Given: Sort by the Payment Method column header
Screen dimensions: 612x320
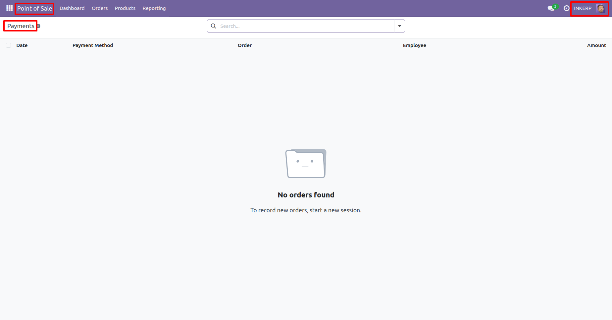Looking at the screenshot, I should click(93, 45).
